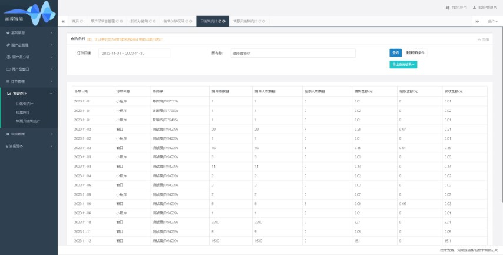503x255 pixels.
Task: Expand the 票产品分销 sidebar menu chevron
Action: pyautogui.click(x=52, y=57)
